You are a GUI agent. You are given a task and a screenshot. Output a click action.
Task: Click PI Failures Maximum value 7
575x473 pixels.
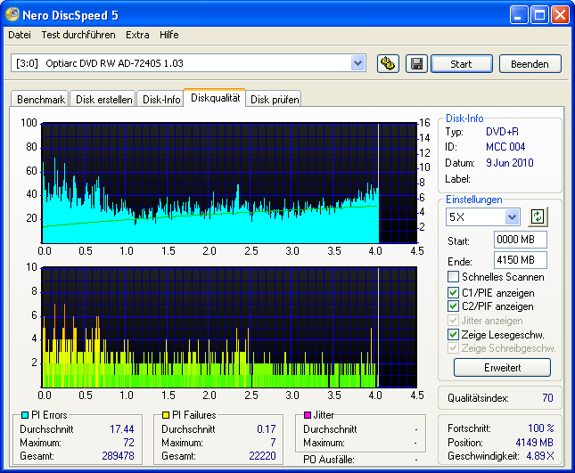coord(273,443)
